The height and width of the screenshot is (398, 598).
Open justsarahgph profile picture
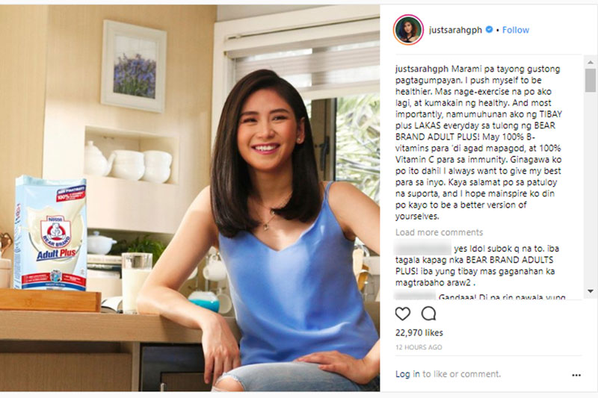(x=408, y=30)
